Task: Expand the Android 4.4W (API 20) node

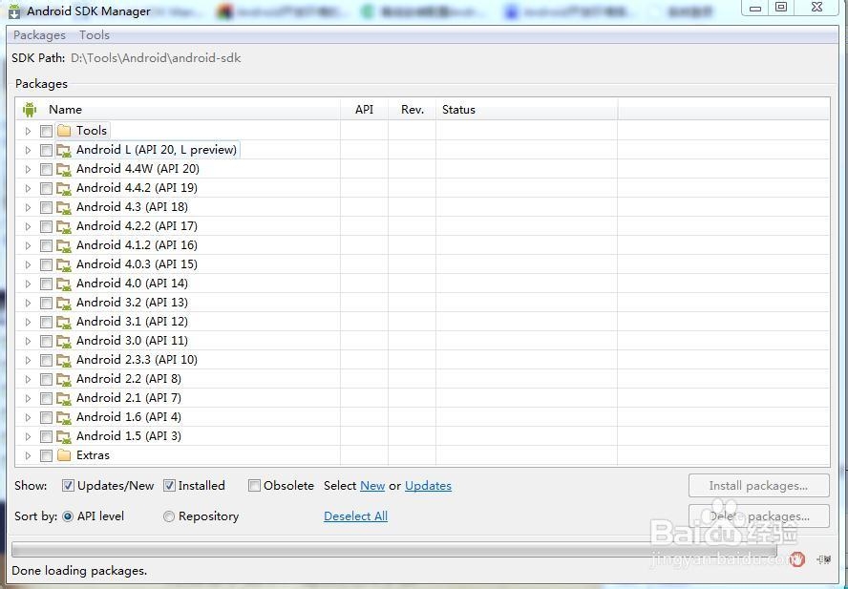Action: 28,169
